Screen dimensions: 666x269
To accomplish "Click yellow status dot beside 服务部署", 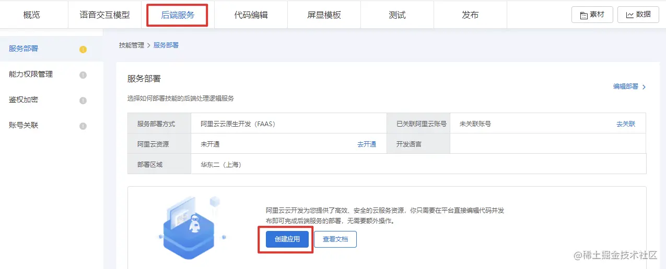I will [x=83, y=50].
